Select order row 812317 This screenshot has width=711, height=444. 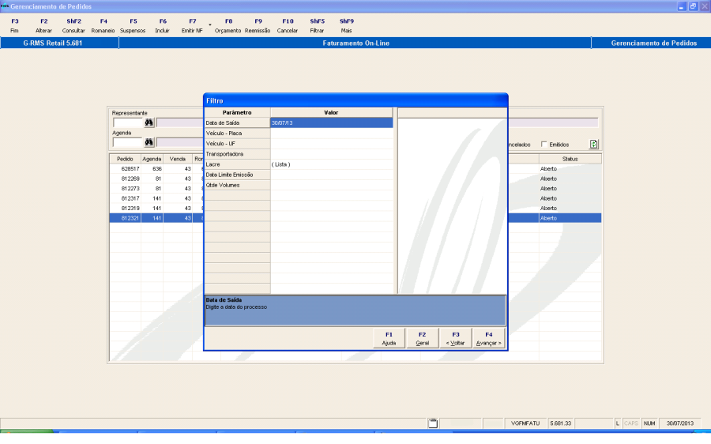tap(156, 198)
